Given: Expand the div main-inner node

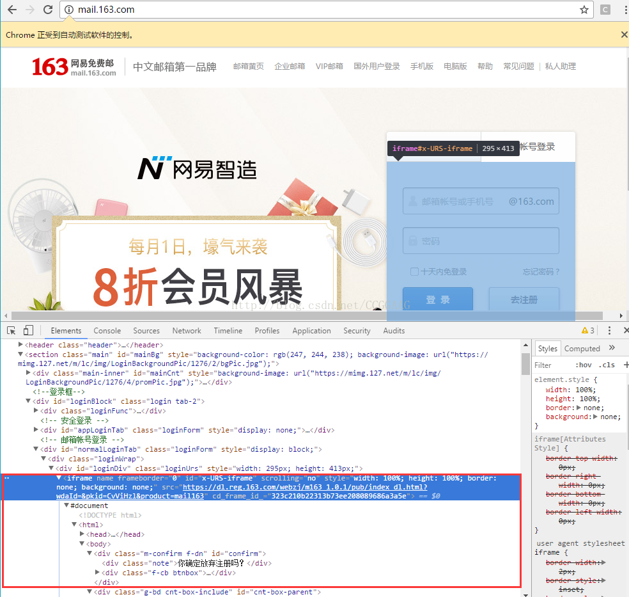Looking at the screenshot, I should (x=29, y=372).
